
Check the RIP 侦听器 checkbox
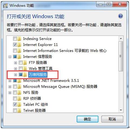coord(15,98)
